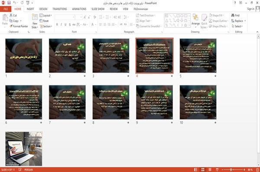Screen dimensions: 260x172
Task: Open the Select dropdown in Editing
Action: (237, 26)
